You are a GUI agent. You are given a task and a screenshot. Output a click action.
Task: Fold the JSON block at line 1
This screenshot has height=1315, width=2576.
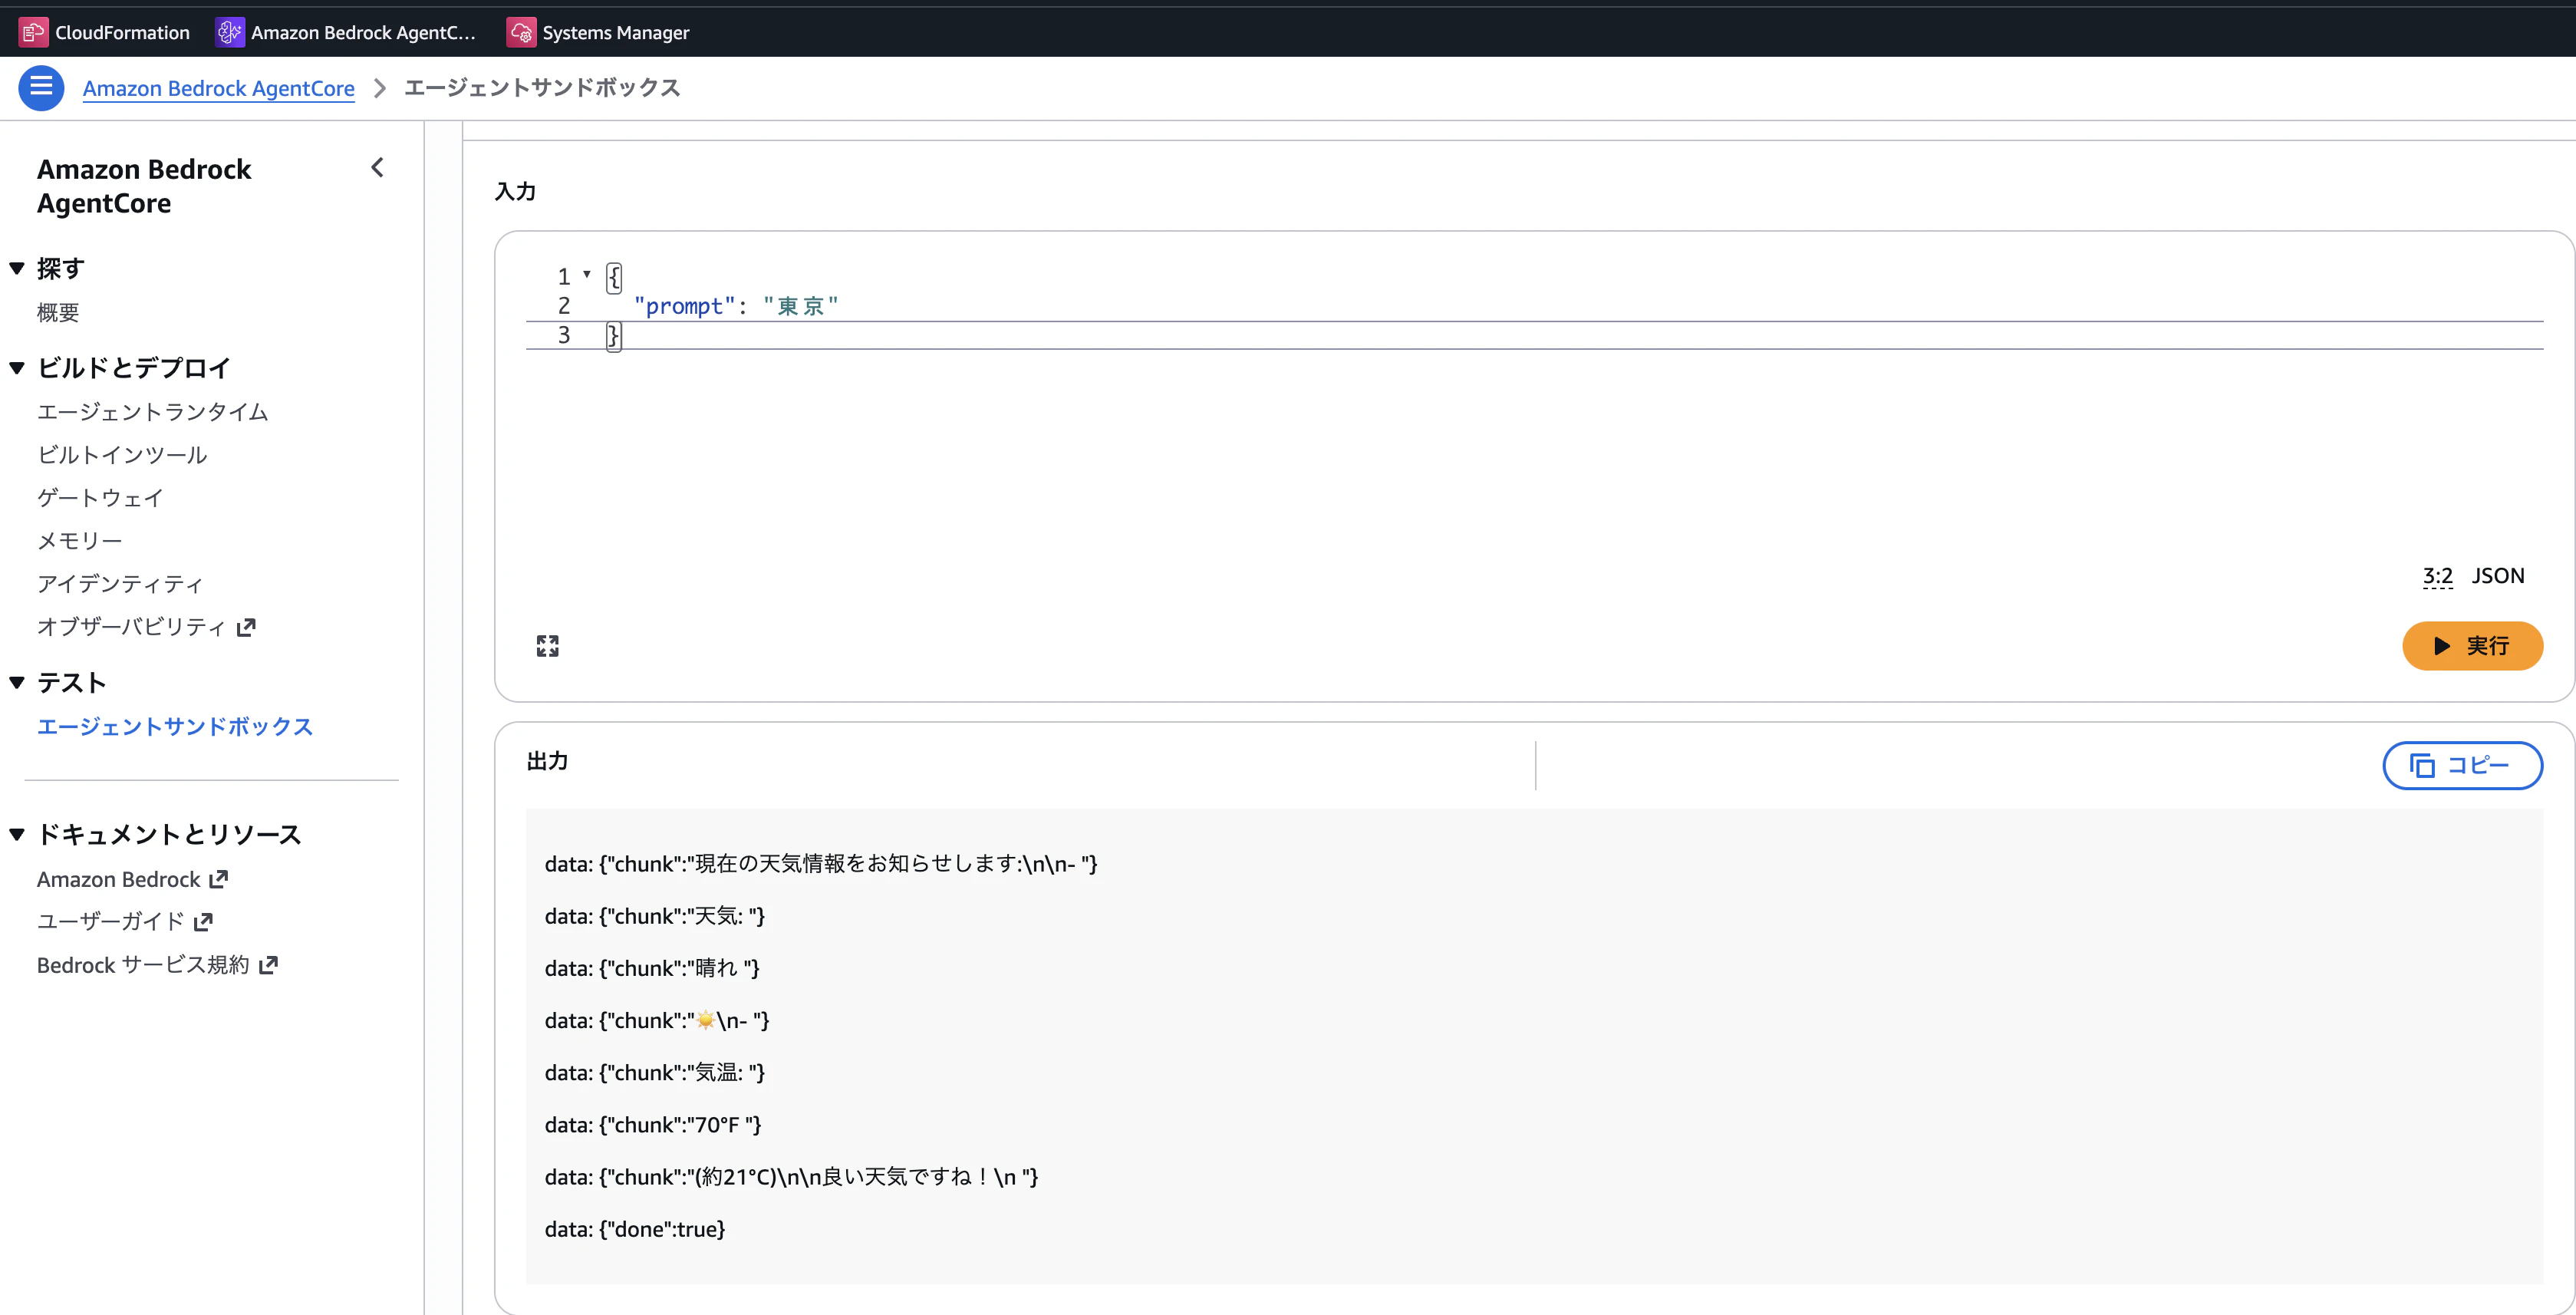pos(587,274)
